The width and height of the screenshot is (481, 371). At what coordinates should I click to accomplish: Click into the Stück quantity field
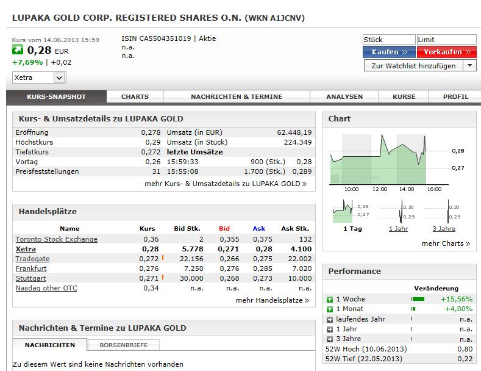pos(388,40)
